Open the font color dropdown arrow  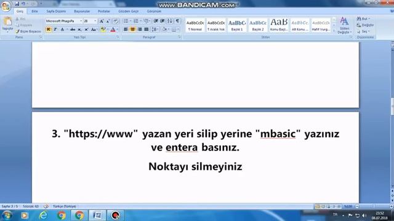click(118, 29)
